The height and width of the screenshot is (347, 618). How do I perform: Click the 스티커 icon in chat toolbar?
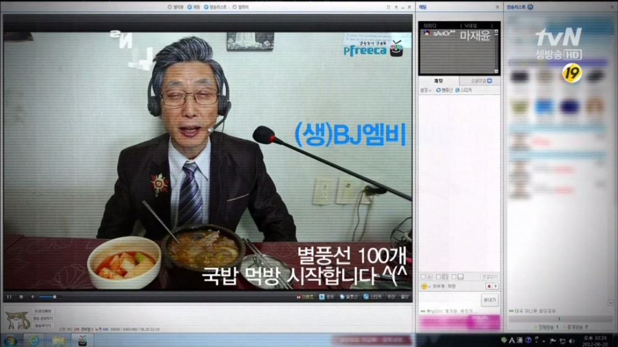(x=463, y=90)
